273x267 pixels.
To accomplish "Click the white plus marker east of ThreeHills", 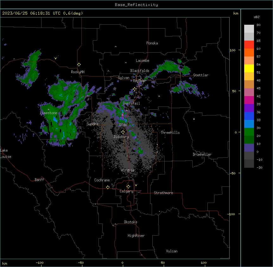I will click(x=194, y=119).
